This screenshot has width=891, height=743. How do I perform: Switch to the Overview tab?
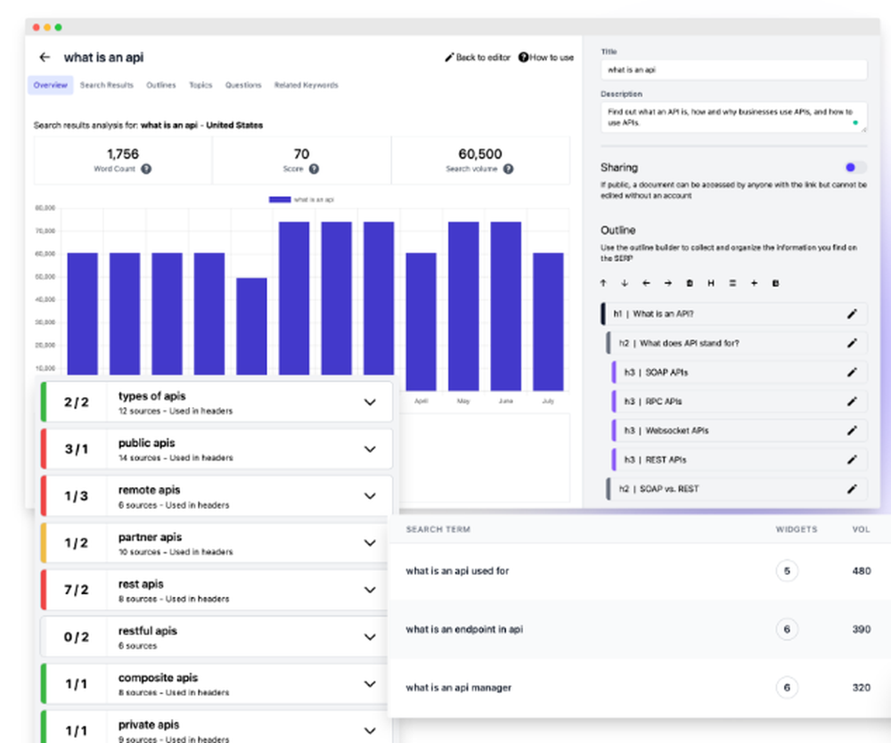point(51,86)
